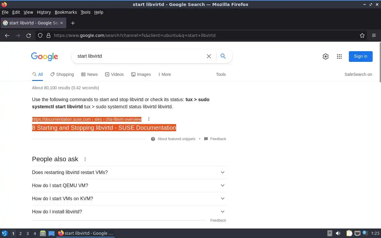Open the Firefox hamburger menu
The width and height of the screenshot is (381, 238).
[x=374, y=35]
